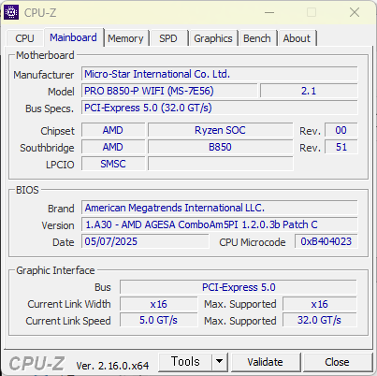Switch to the Memory tab

click(125, 38)
